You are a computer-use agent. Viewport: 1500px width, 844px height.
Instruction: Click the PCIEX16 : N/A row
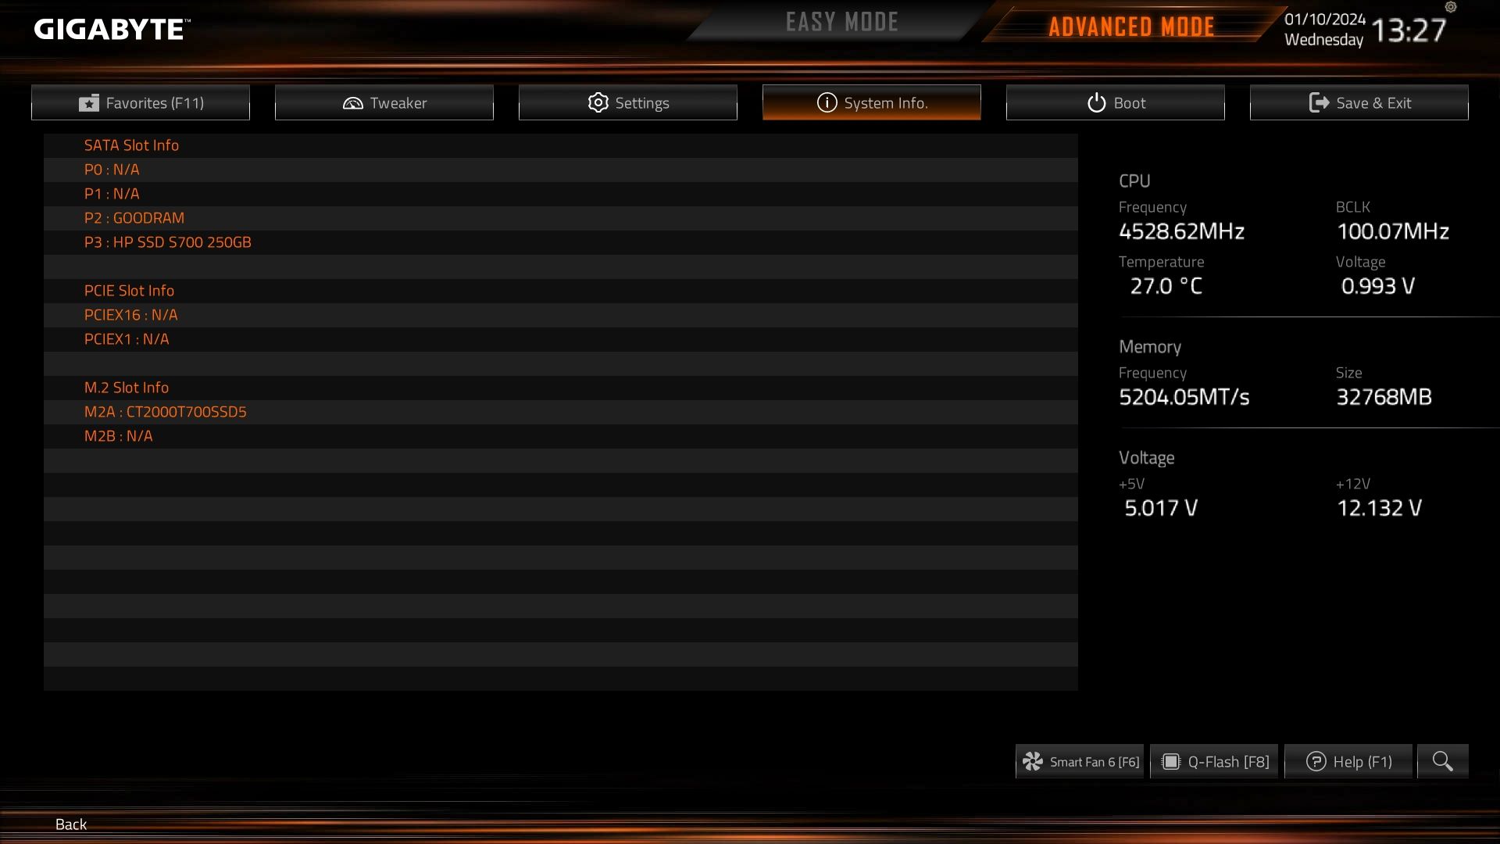pos(560,315)
